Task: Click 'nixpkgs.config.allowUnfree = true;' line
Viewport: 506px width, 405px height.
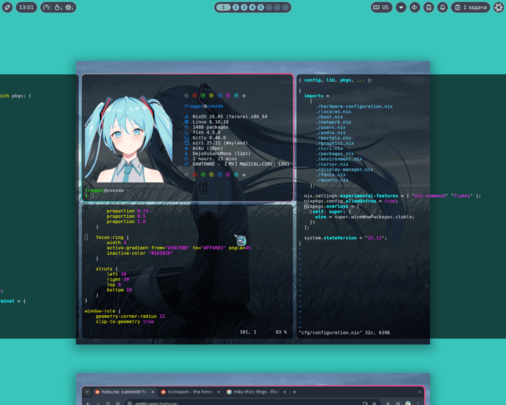Action: (x=351, y=201)
